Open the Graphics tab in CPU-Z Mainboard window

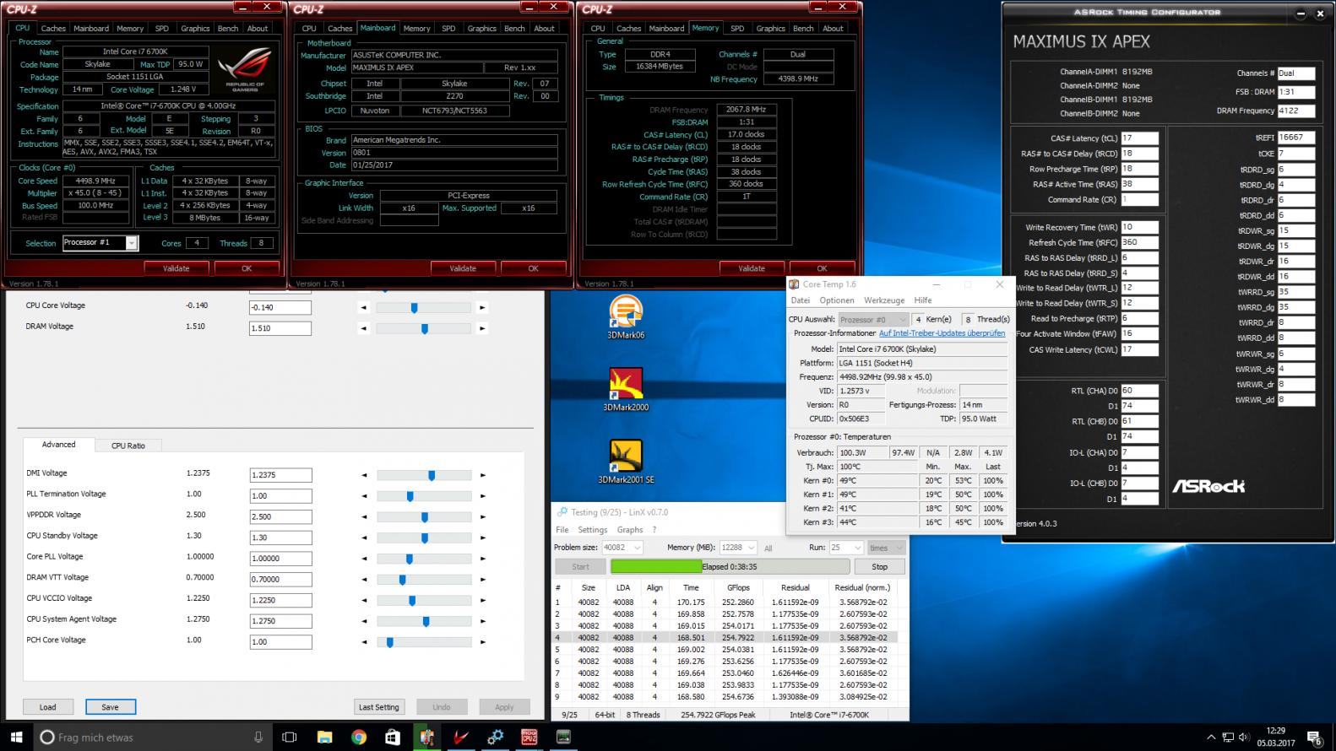pos(481,28)
